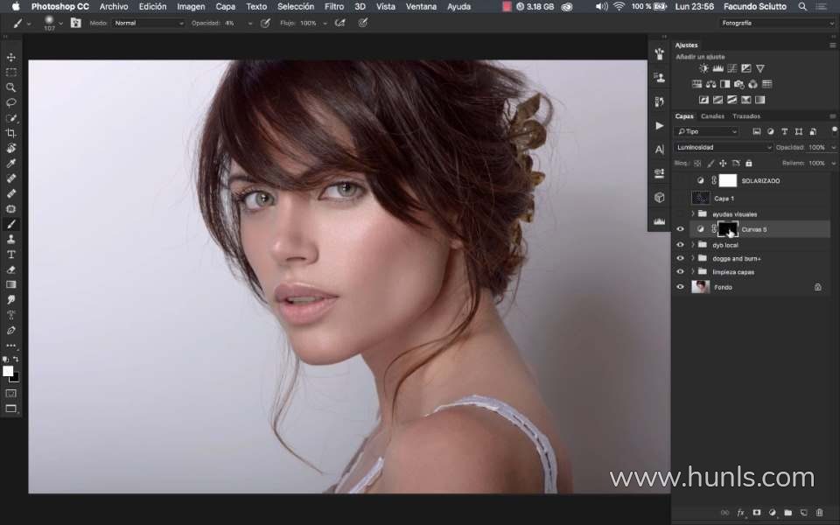Open the Filtro menu

point(333,6)
